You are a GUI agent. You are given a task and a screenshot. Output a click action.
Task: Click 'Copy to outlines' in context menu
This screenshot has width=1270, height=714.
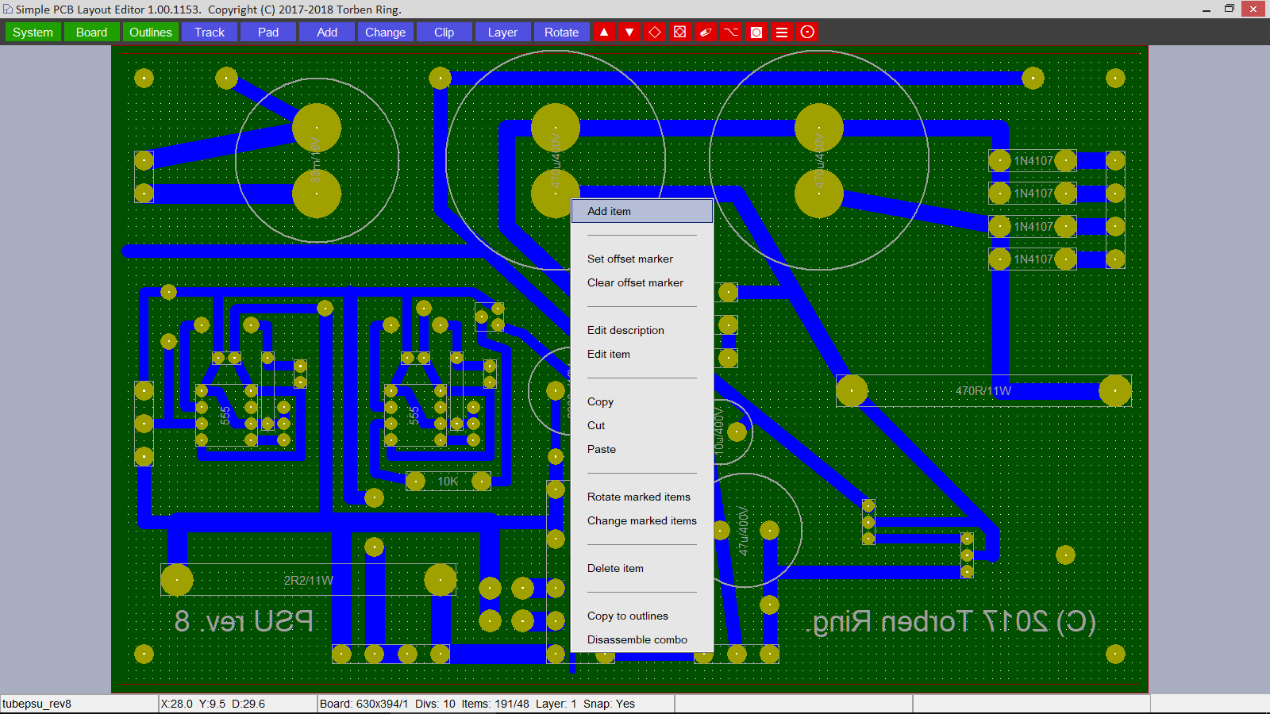(x=627, y=616)
